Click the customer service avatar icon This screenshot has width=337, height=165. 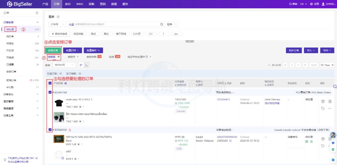pyautogui.click(x=333, y=135)
